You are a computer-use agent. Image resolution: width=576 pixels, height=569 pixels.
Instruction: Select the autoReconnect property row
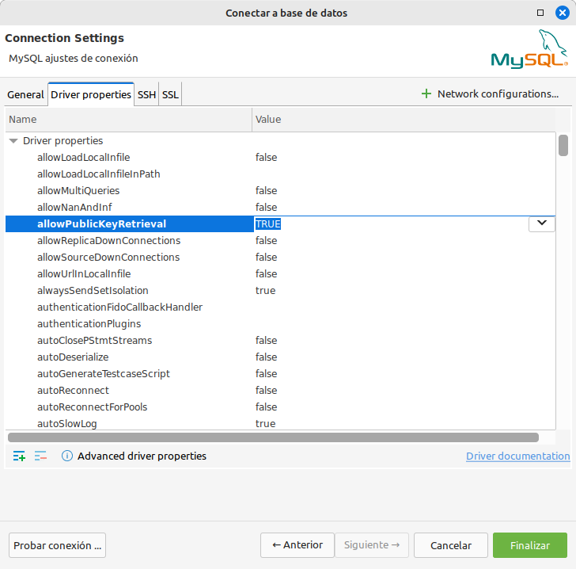click(x=73, y=390)
